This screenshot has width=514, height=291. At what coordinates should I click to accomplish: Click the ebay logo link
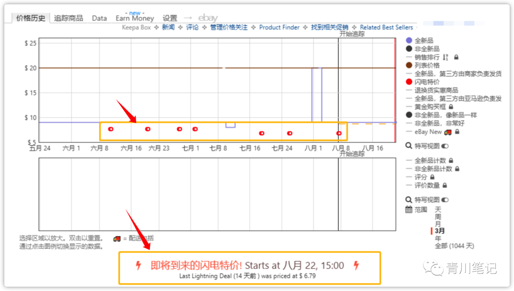tap(208, 18)
